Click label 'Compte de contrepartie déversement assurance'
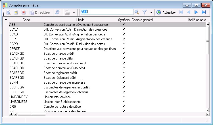 (x=76, y=25)
